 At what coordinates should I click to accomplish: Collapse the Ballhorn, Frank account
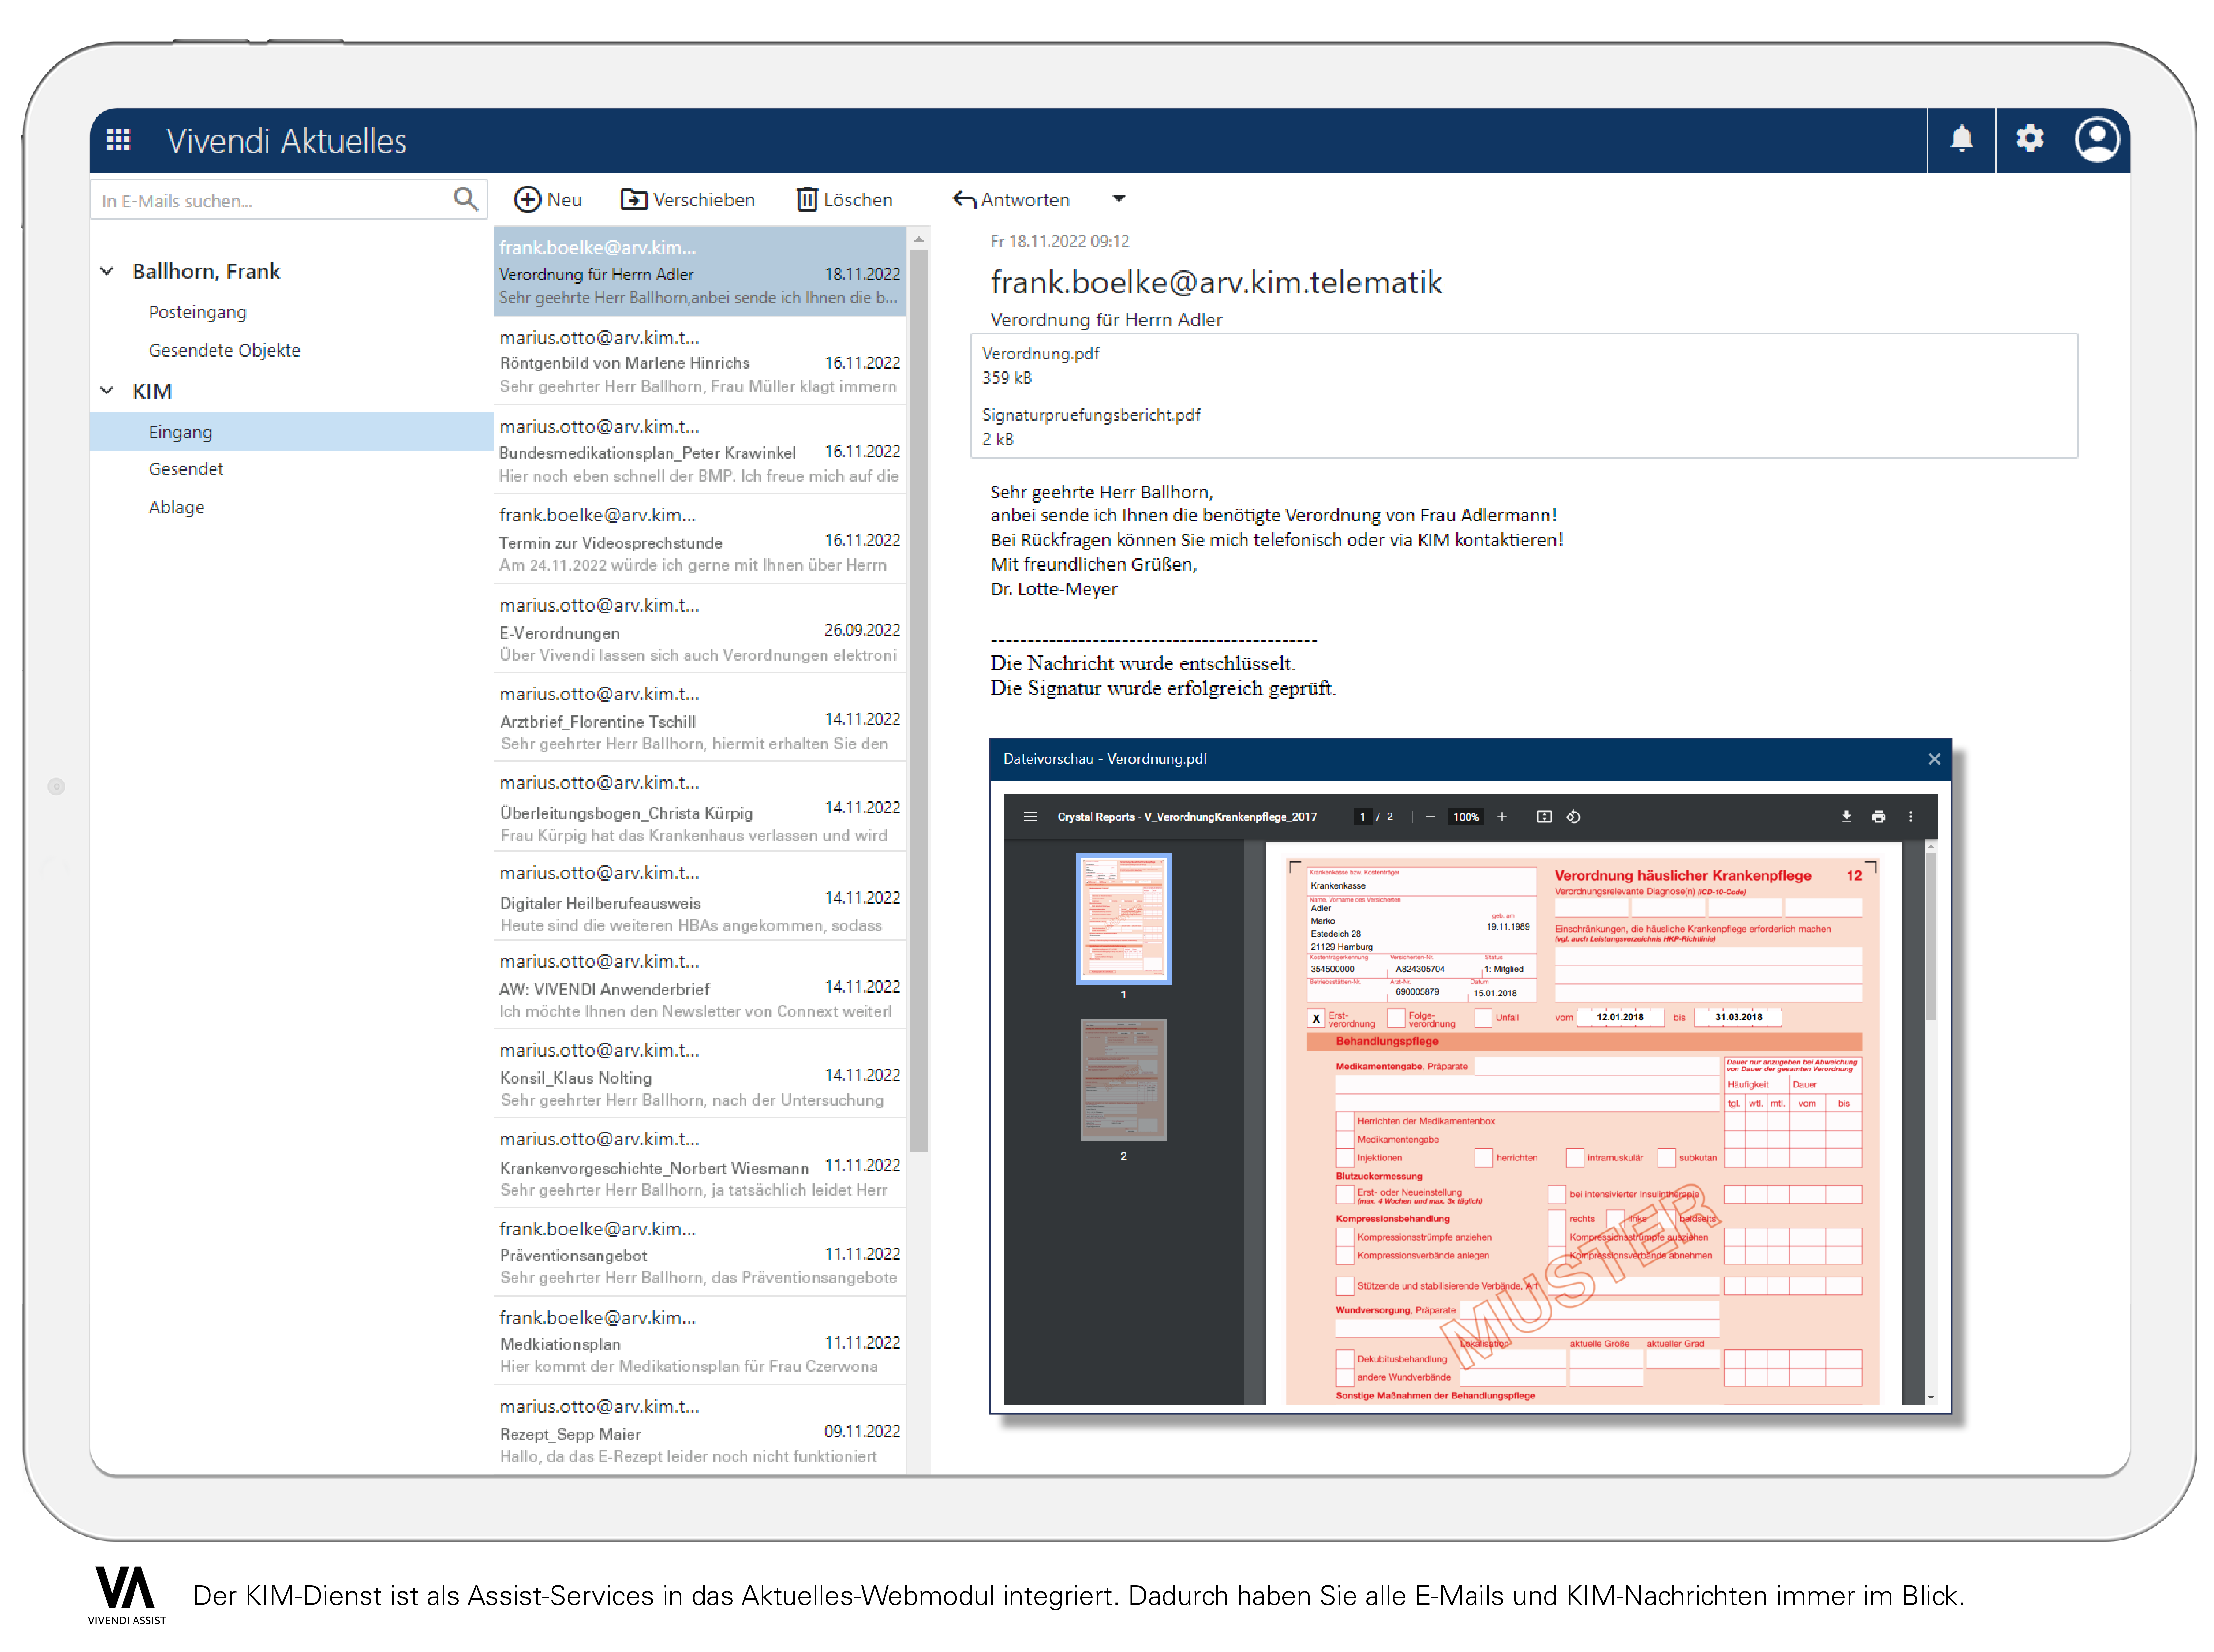(107, 271)
